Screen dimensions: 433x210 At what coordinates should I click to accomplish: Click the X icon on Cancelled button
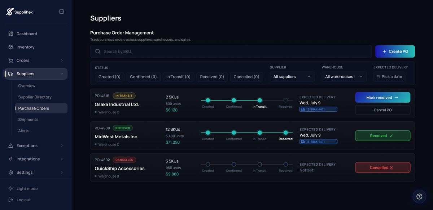coord(391,167)
